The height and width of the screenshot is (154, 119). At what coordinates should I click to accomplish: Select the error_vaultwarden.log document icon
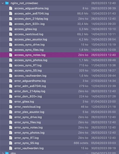click(11, 148)
